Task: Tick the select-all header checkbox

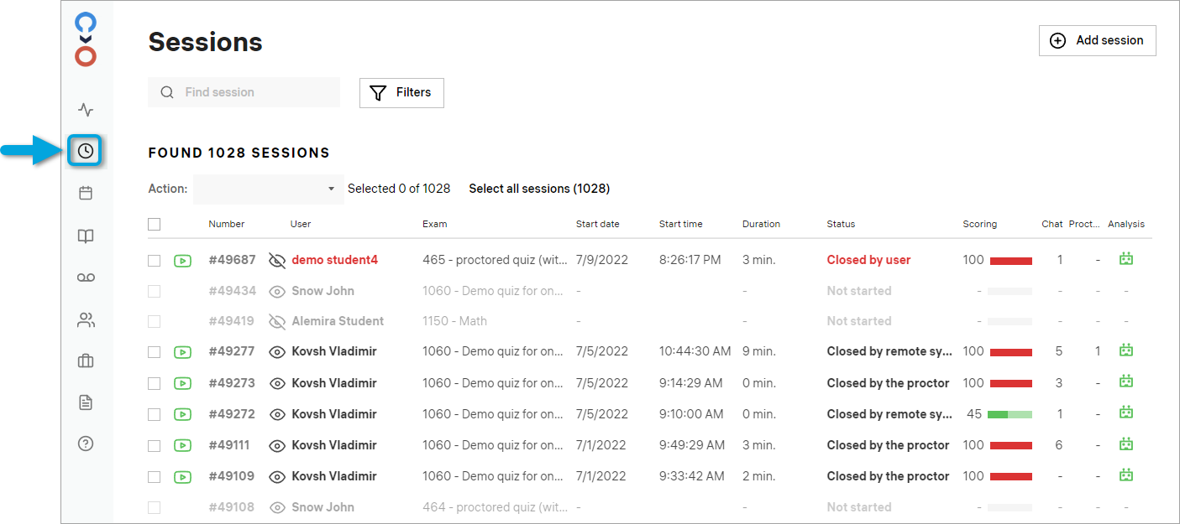Action: tap(154, 224)
